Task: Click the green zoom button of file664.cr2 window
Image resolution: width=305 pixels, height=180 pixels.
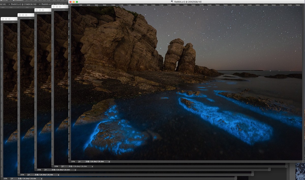Action: pos(78,2)
